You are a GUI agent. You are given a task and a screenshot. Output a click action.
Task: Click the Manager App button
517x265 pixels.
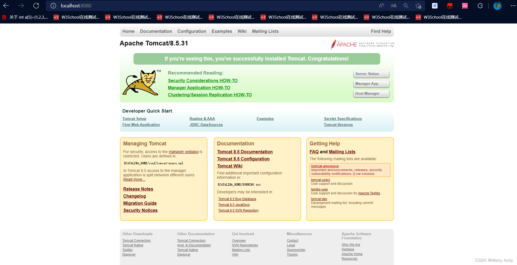tap(371, 84)
